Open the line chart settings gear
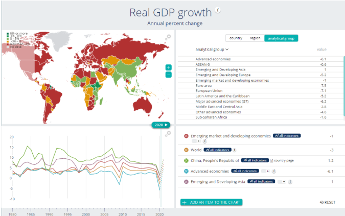The width and height of the screenshot is (345, 216). 168,133
